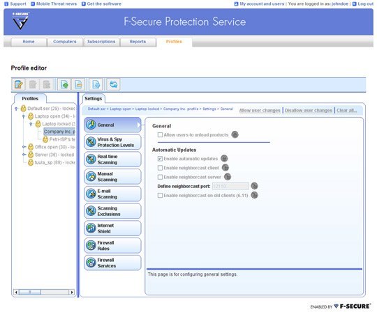This screenshot has width=377, height=312.
Task: Click lock icon next to Allow users to unload products
Action: point(235,134)
